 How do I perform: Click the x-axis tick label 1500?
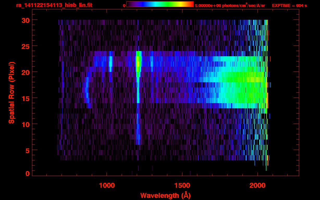click(x=182, y=186)
